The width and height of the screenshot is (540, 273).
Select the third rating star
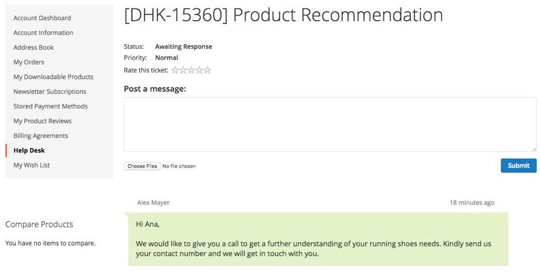coord(191,70)
